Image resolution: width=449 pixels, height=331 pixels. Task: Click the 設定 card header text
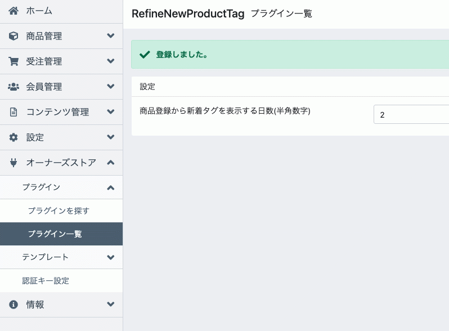point(147,87)
